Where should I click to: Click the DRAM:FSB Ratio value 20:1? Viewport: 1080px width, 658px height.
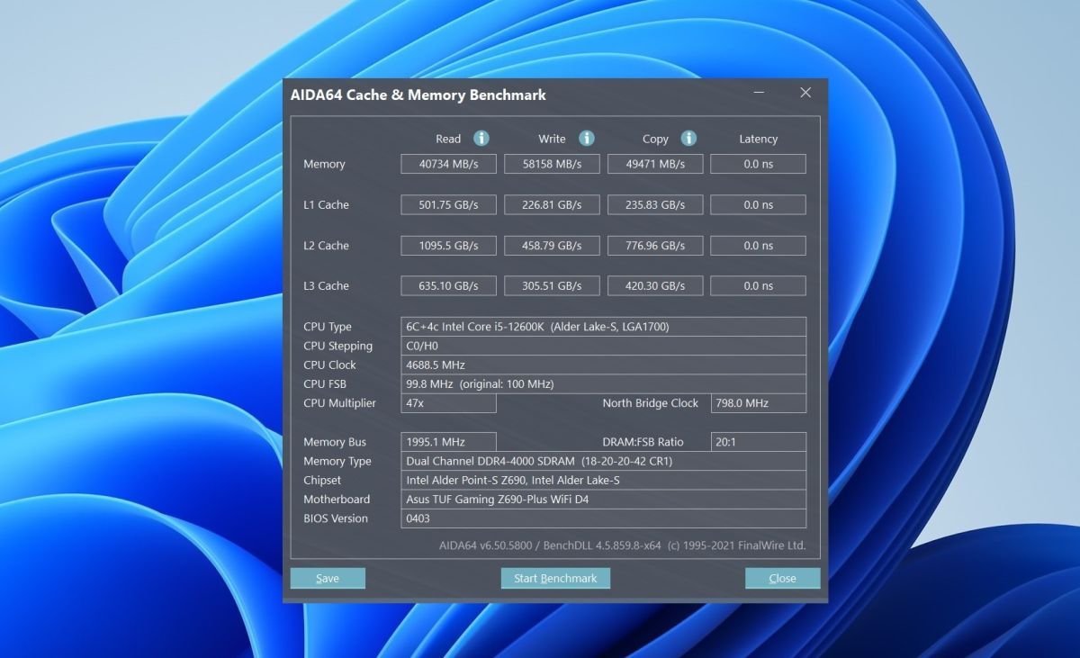pyautogui.click(x=758, y=442)
